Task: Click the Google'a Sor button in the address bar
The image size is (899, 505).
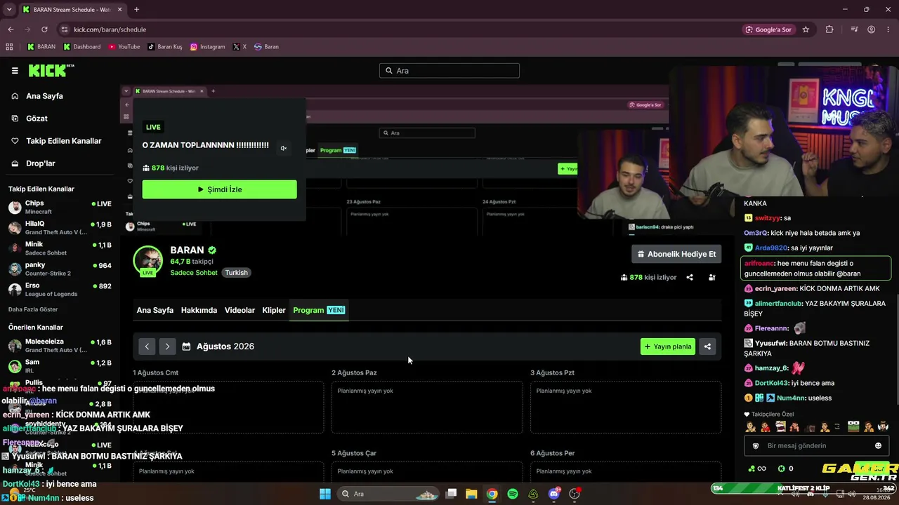Action: coord(768,29)
